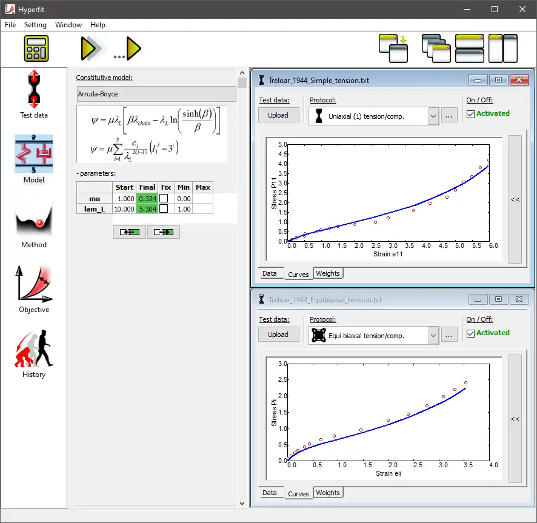Open the calculator icon in toolbar
Viewport: 537px width, 523px height.
(36, 48)
